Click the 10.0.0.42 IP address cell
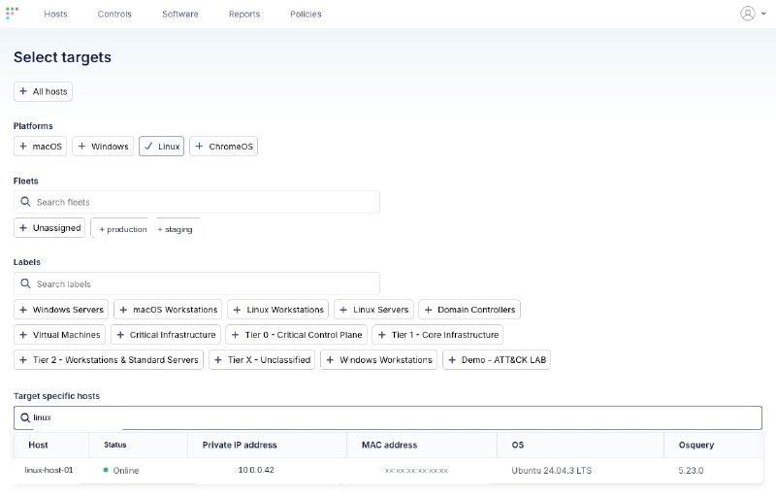The height and width of the screenshot is (498, 776). [256, 470]
